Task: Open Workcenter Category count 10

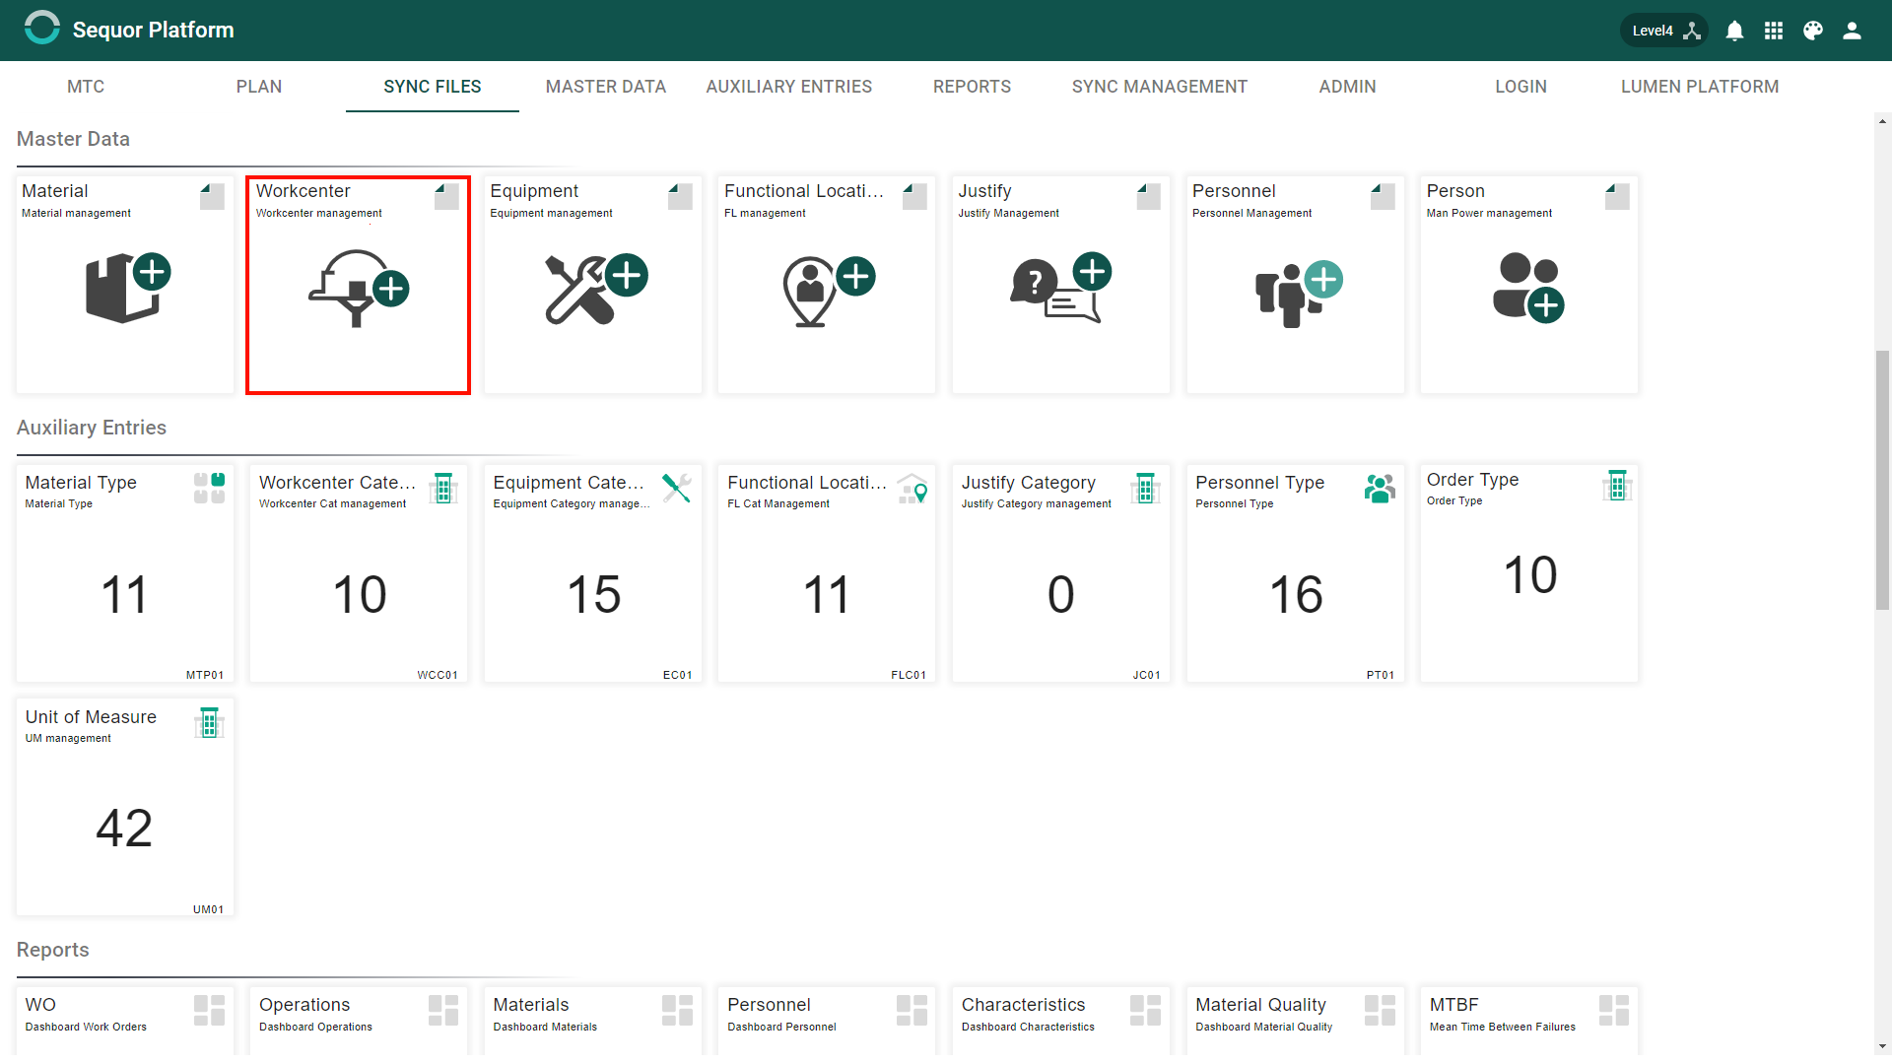Action: pos(360,595)
